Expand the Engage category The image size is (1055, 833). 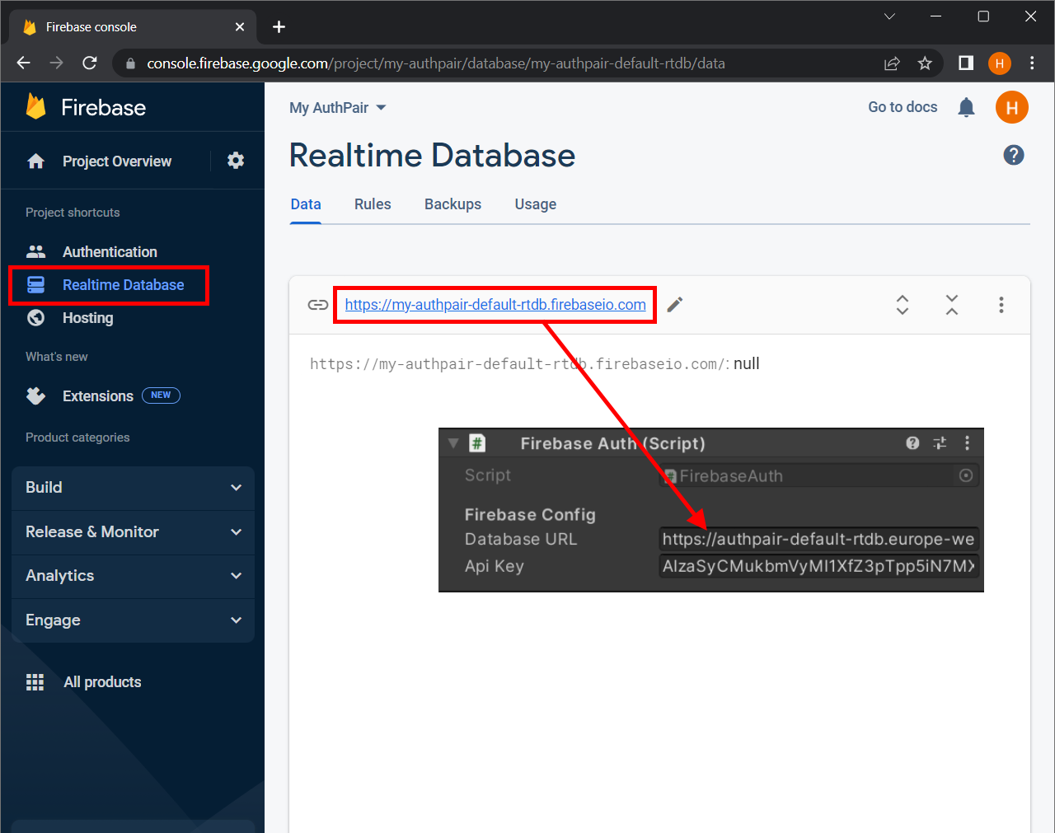[x=133, y=620]
